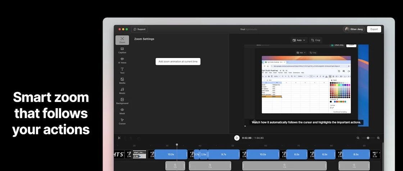
Task: Select the longest gray zoom segment
Action: 285,166
